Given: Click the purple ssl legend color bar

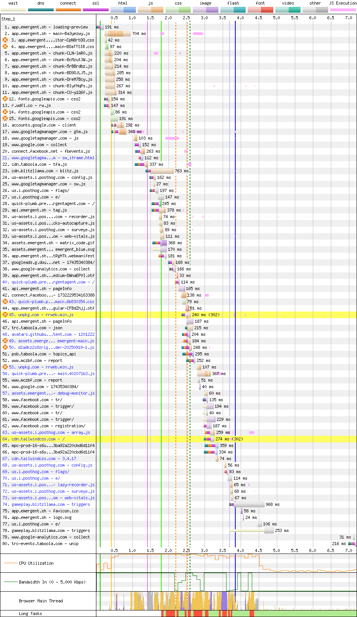Looking at the screenshot, I should click(x=96, y=10).
